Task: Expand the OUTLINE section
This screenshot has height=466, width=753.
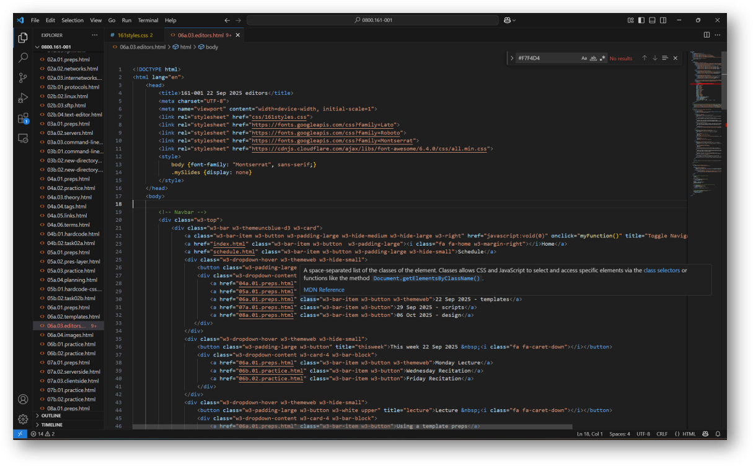Action: 53,415
